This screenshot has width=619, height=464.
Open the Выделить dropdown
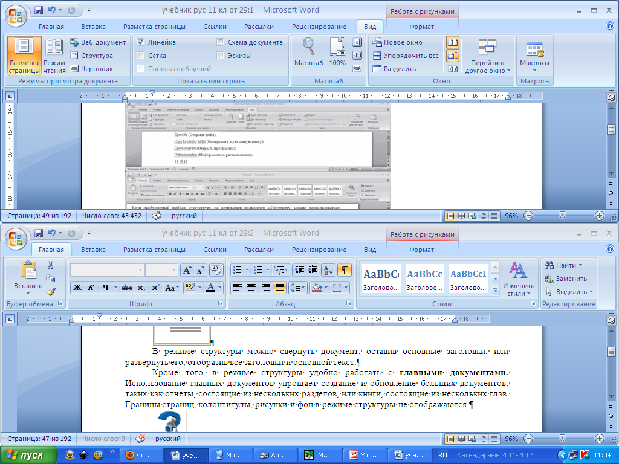(569, 292)
